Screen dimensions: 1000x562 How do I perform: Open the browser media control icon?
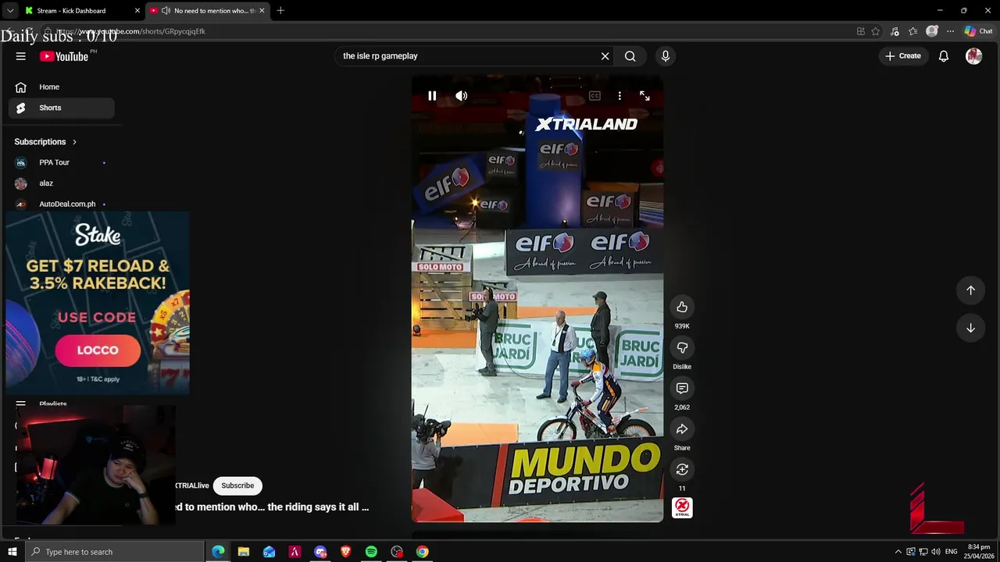tap(895, 31)
